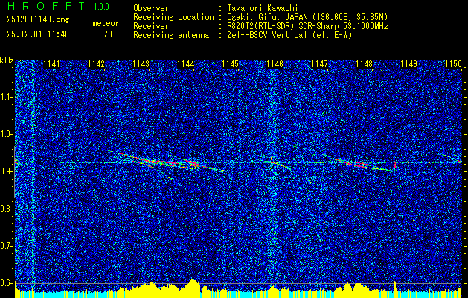The height and width of the screenshot is (298, 468).
Task: Click the 1149 time marker
Action: [408, 64]
